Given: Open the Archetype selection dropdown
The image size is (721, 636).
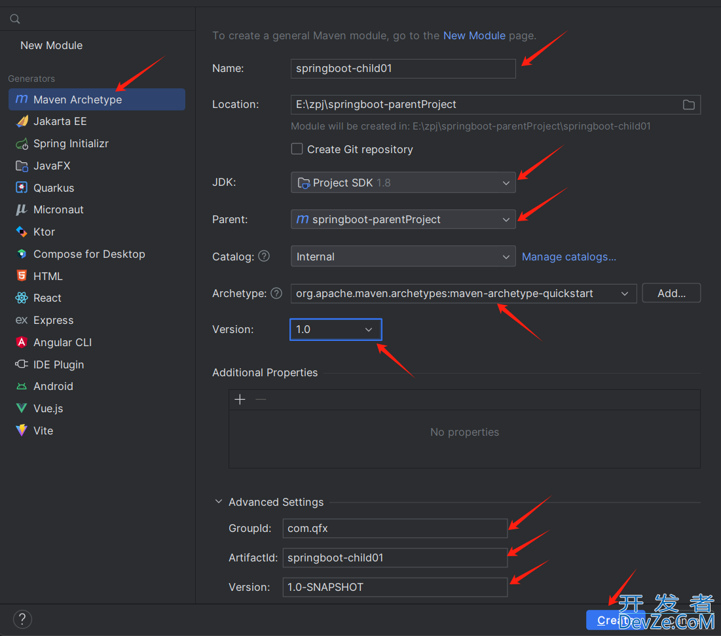Looking at the screenshot, I should tap(464, 293).
